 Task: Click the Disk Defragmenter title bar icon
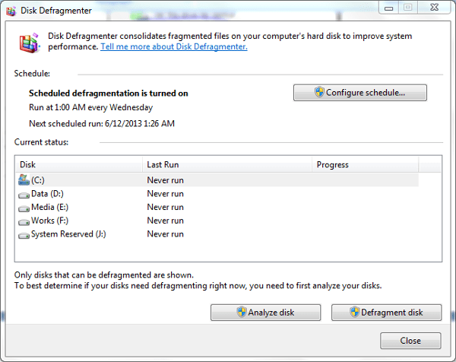click(11, 11)
